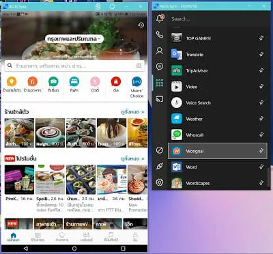
Task: Select the screen mirroring cast icon
Action: click(x=160, y=99)
